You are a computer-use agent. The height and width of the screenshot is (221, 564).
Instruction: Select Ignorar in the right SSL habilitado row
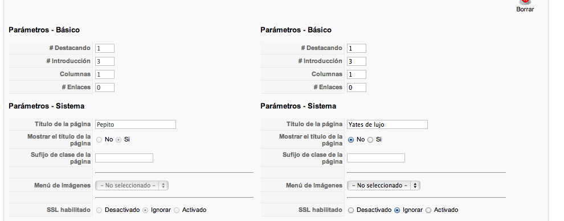(x=397, y=210)
